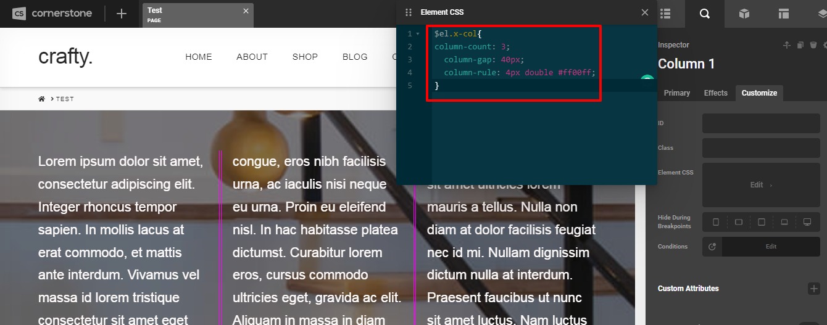Collapse the CSS code fold arrow on line 1
This screenshot has height=325, width=827.
[418, 34]
